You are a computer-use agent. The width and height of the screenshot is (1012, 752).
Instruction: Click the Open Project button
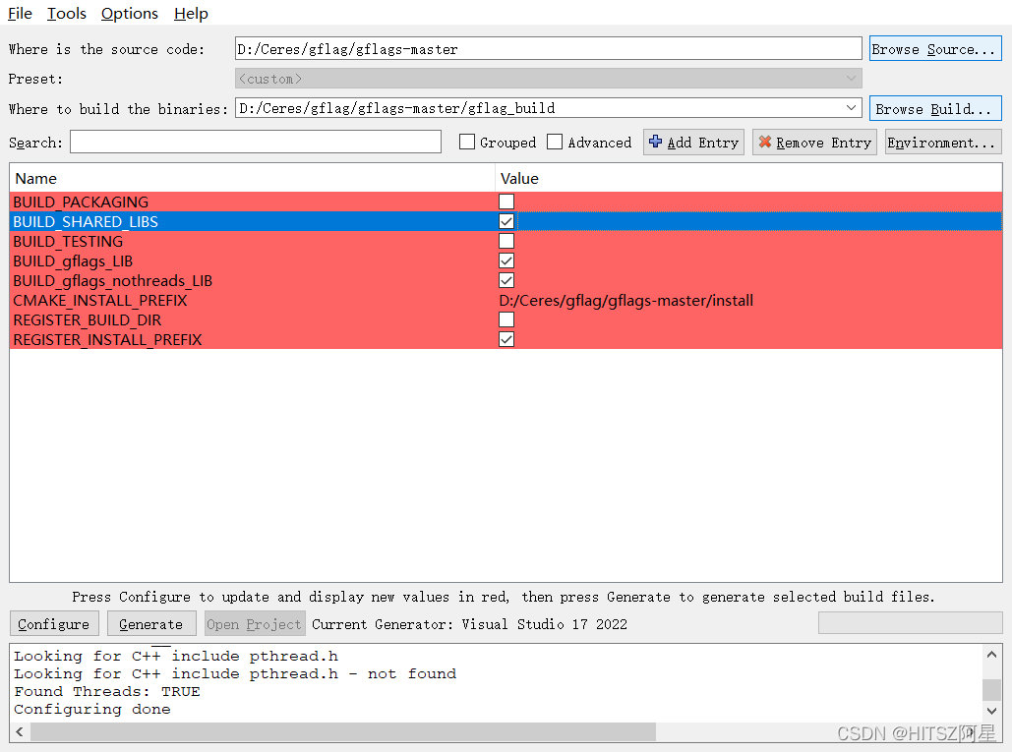click(x=255, y=624)
